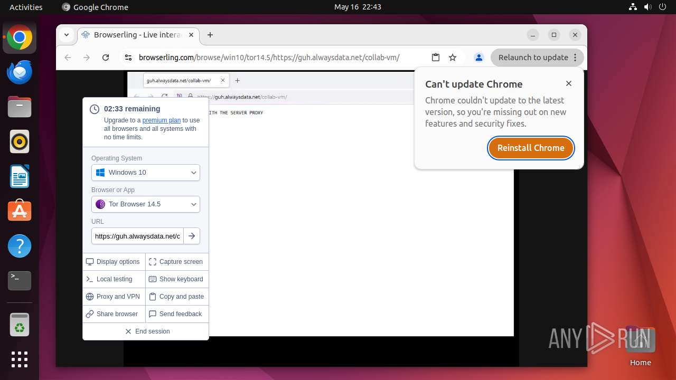
Task: Open system volume icon
Action: (x=648, y=7)
